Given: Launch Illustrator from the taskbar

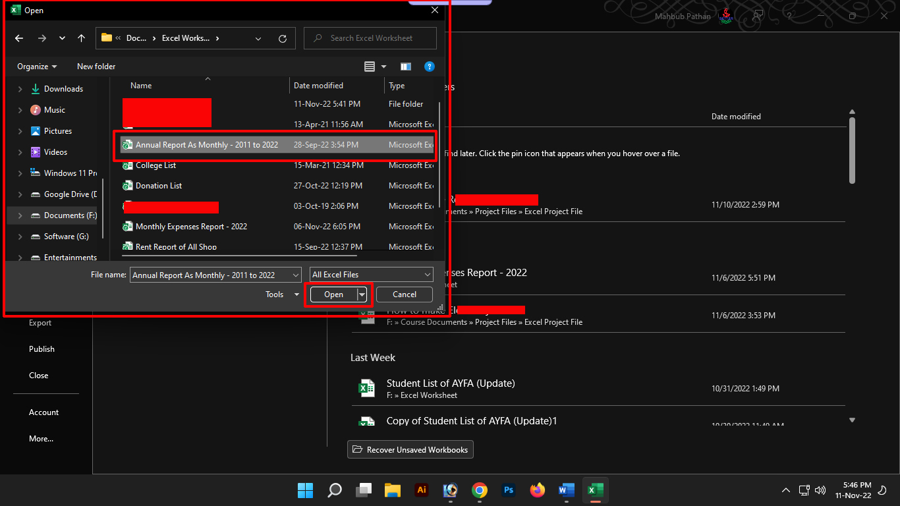Looking at the screenshot, I should pos(422,490).
